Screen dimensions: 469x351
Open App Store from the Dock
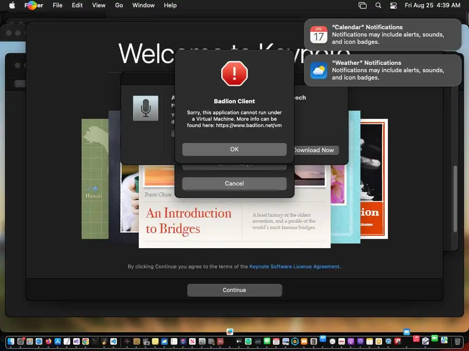click(x=58, y=341)
